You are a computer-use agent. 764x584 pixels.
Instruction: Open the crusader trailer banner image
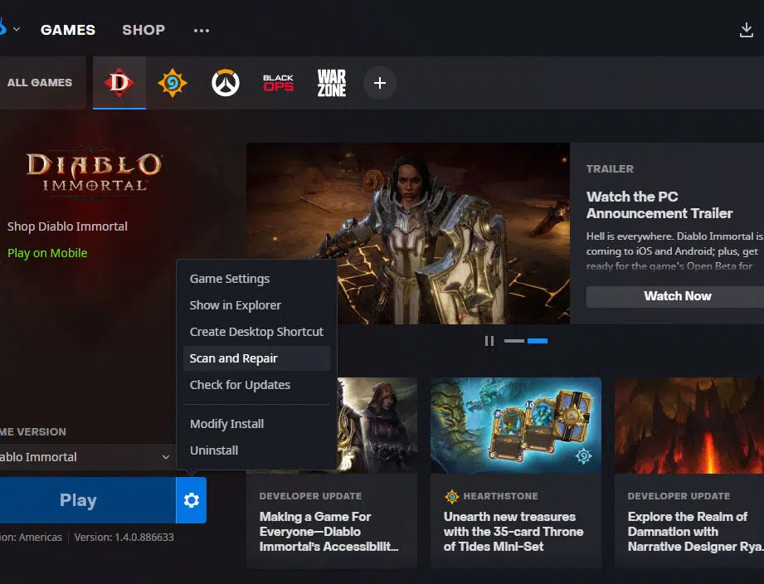click(x=408, y=233)
